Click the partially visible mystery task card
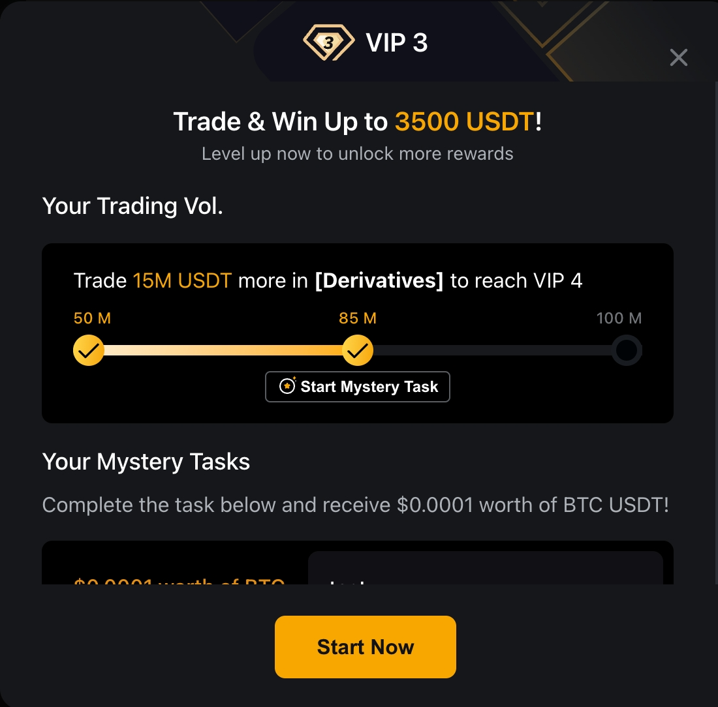Viewport: 718px width, 707px height. (358, 562)
